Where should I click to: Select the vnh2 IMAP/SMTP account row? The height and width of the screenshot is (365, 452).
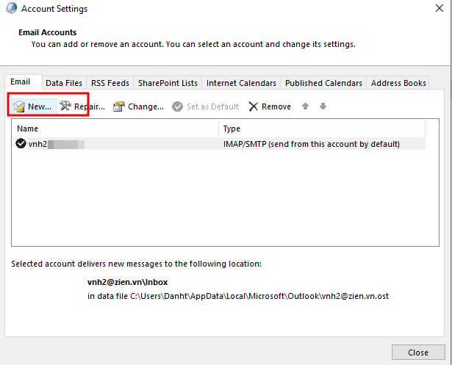[220, 144]
